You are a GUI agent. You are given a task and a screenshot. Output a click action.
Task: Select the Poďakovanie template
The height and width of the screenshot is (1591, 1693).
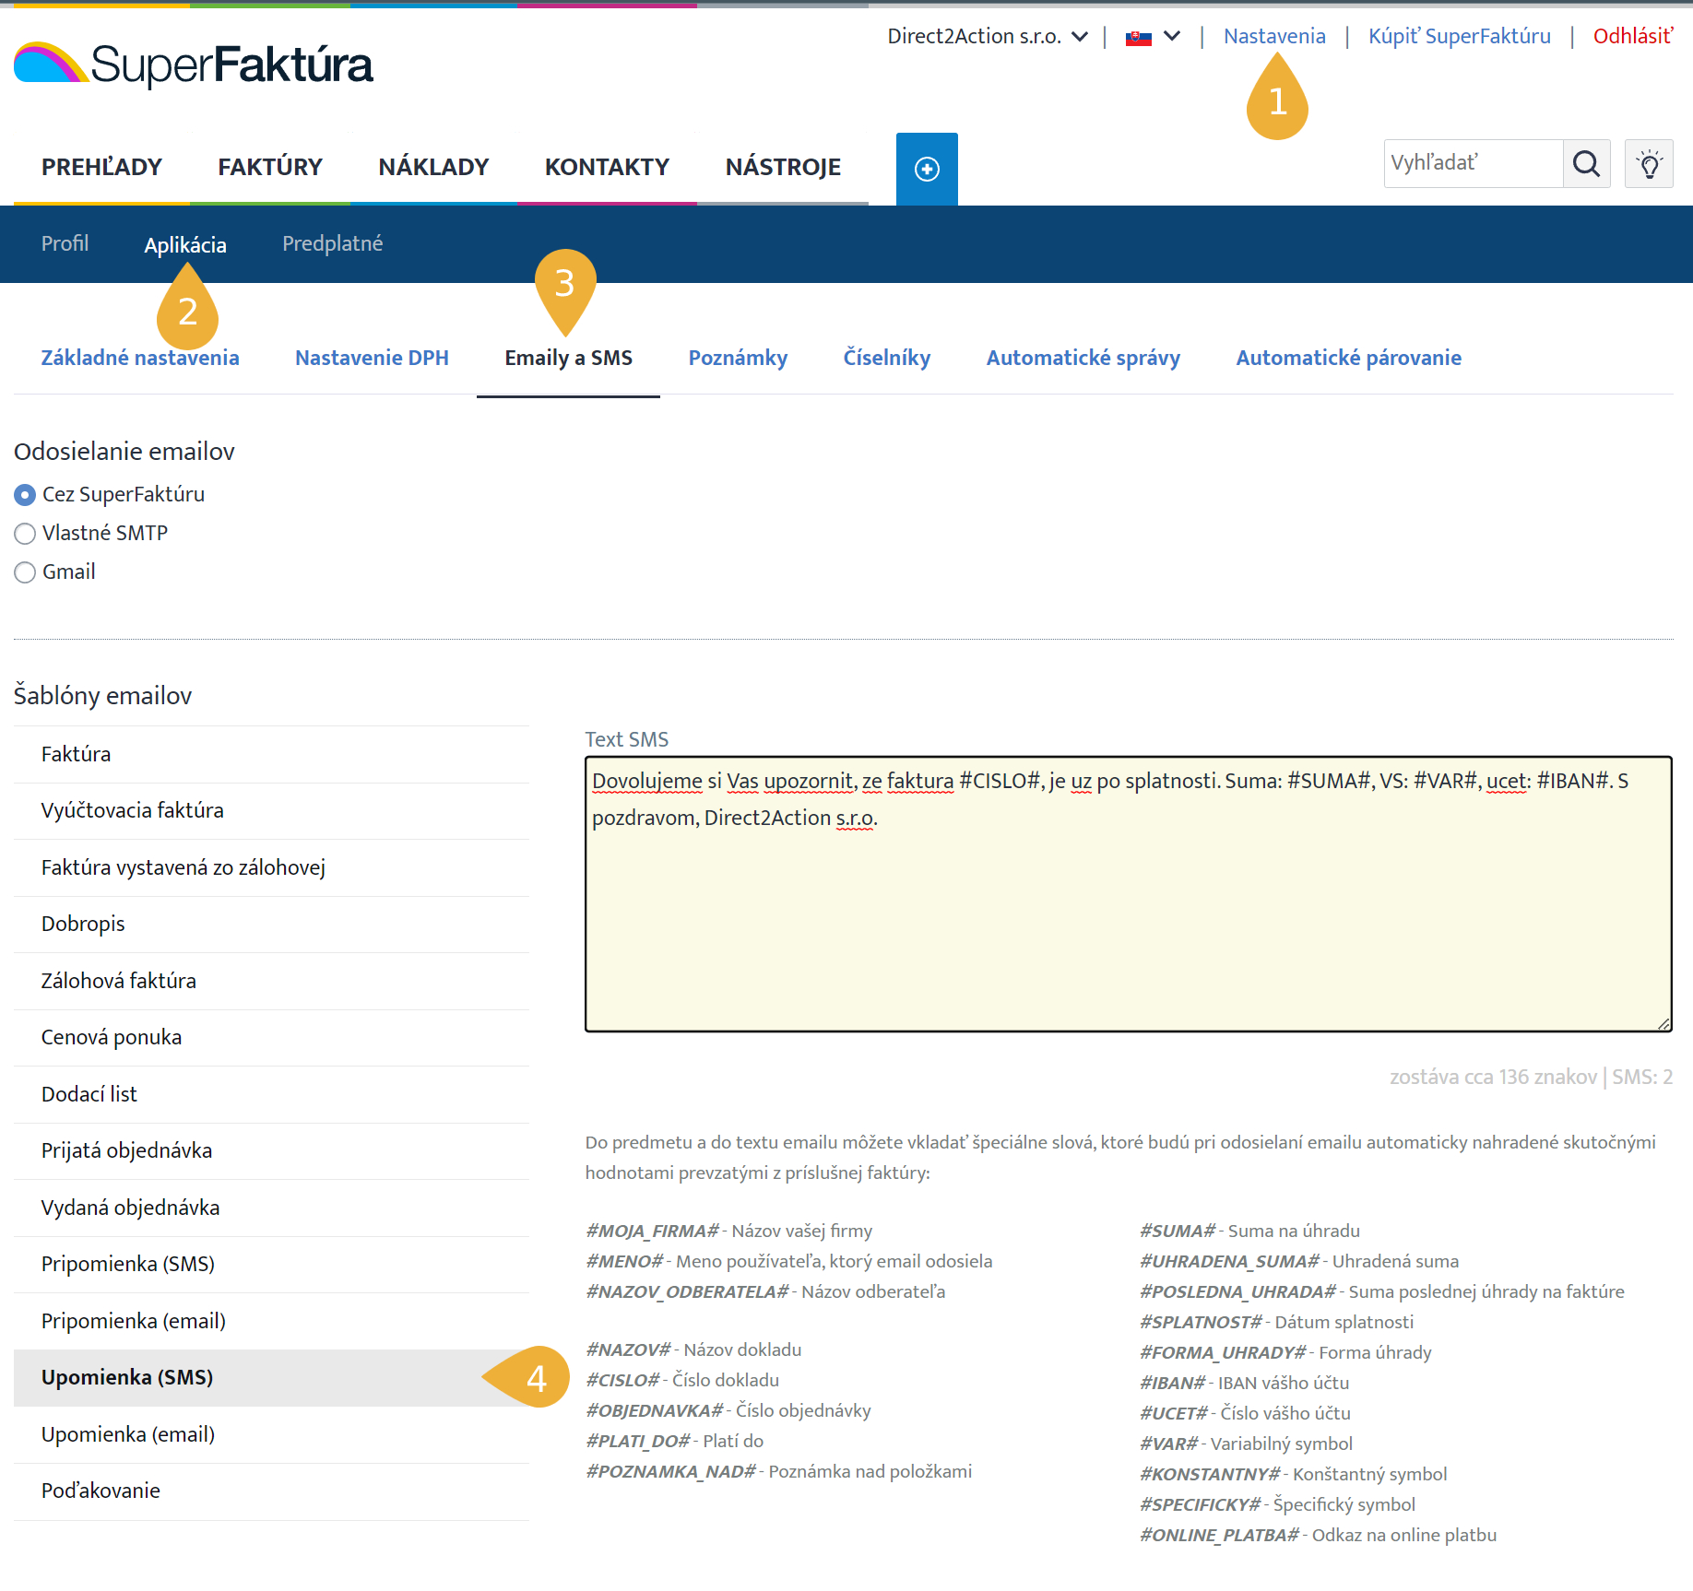pos(272,1491)
